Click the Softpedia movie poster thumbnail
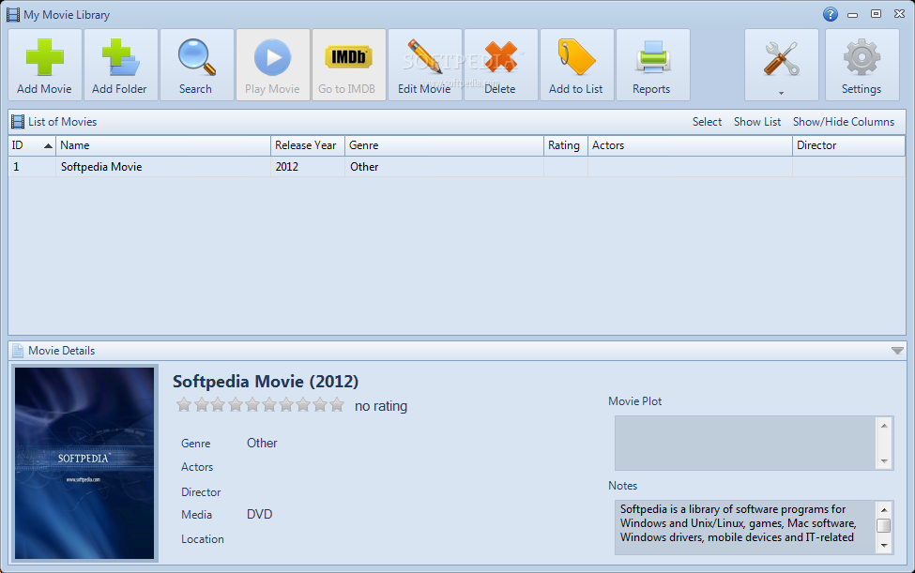The height and width of the screenshot is (573, 915). 84,463
